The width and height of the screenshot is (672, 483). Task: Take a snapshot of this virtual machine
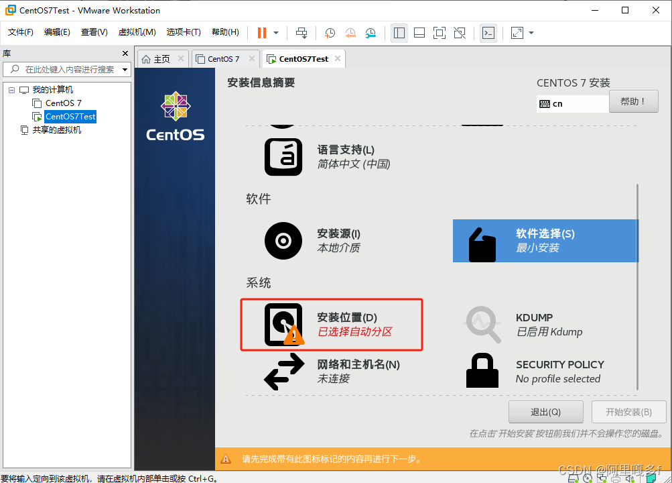[328, 32]
